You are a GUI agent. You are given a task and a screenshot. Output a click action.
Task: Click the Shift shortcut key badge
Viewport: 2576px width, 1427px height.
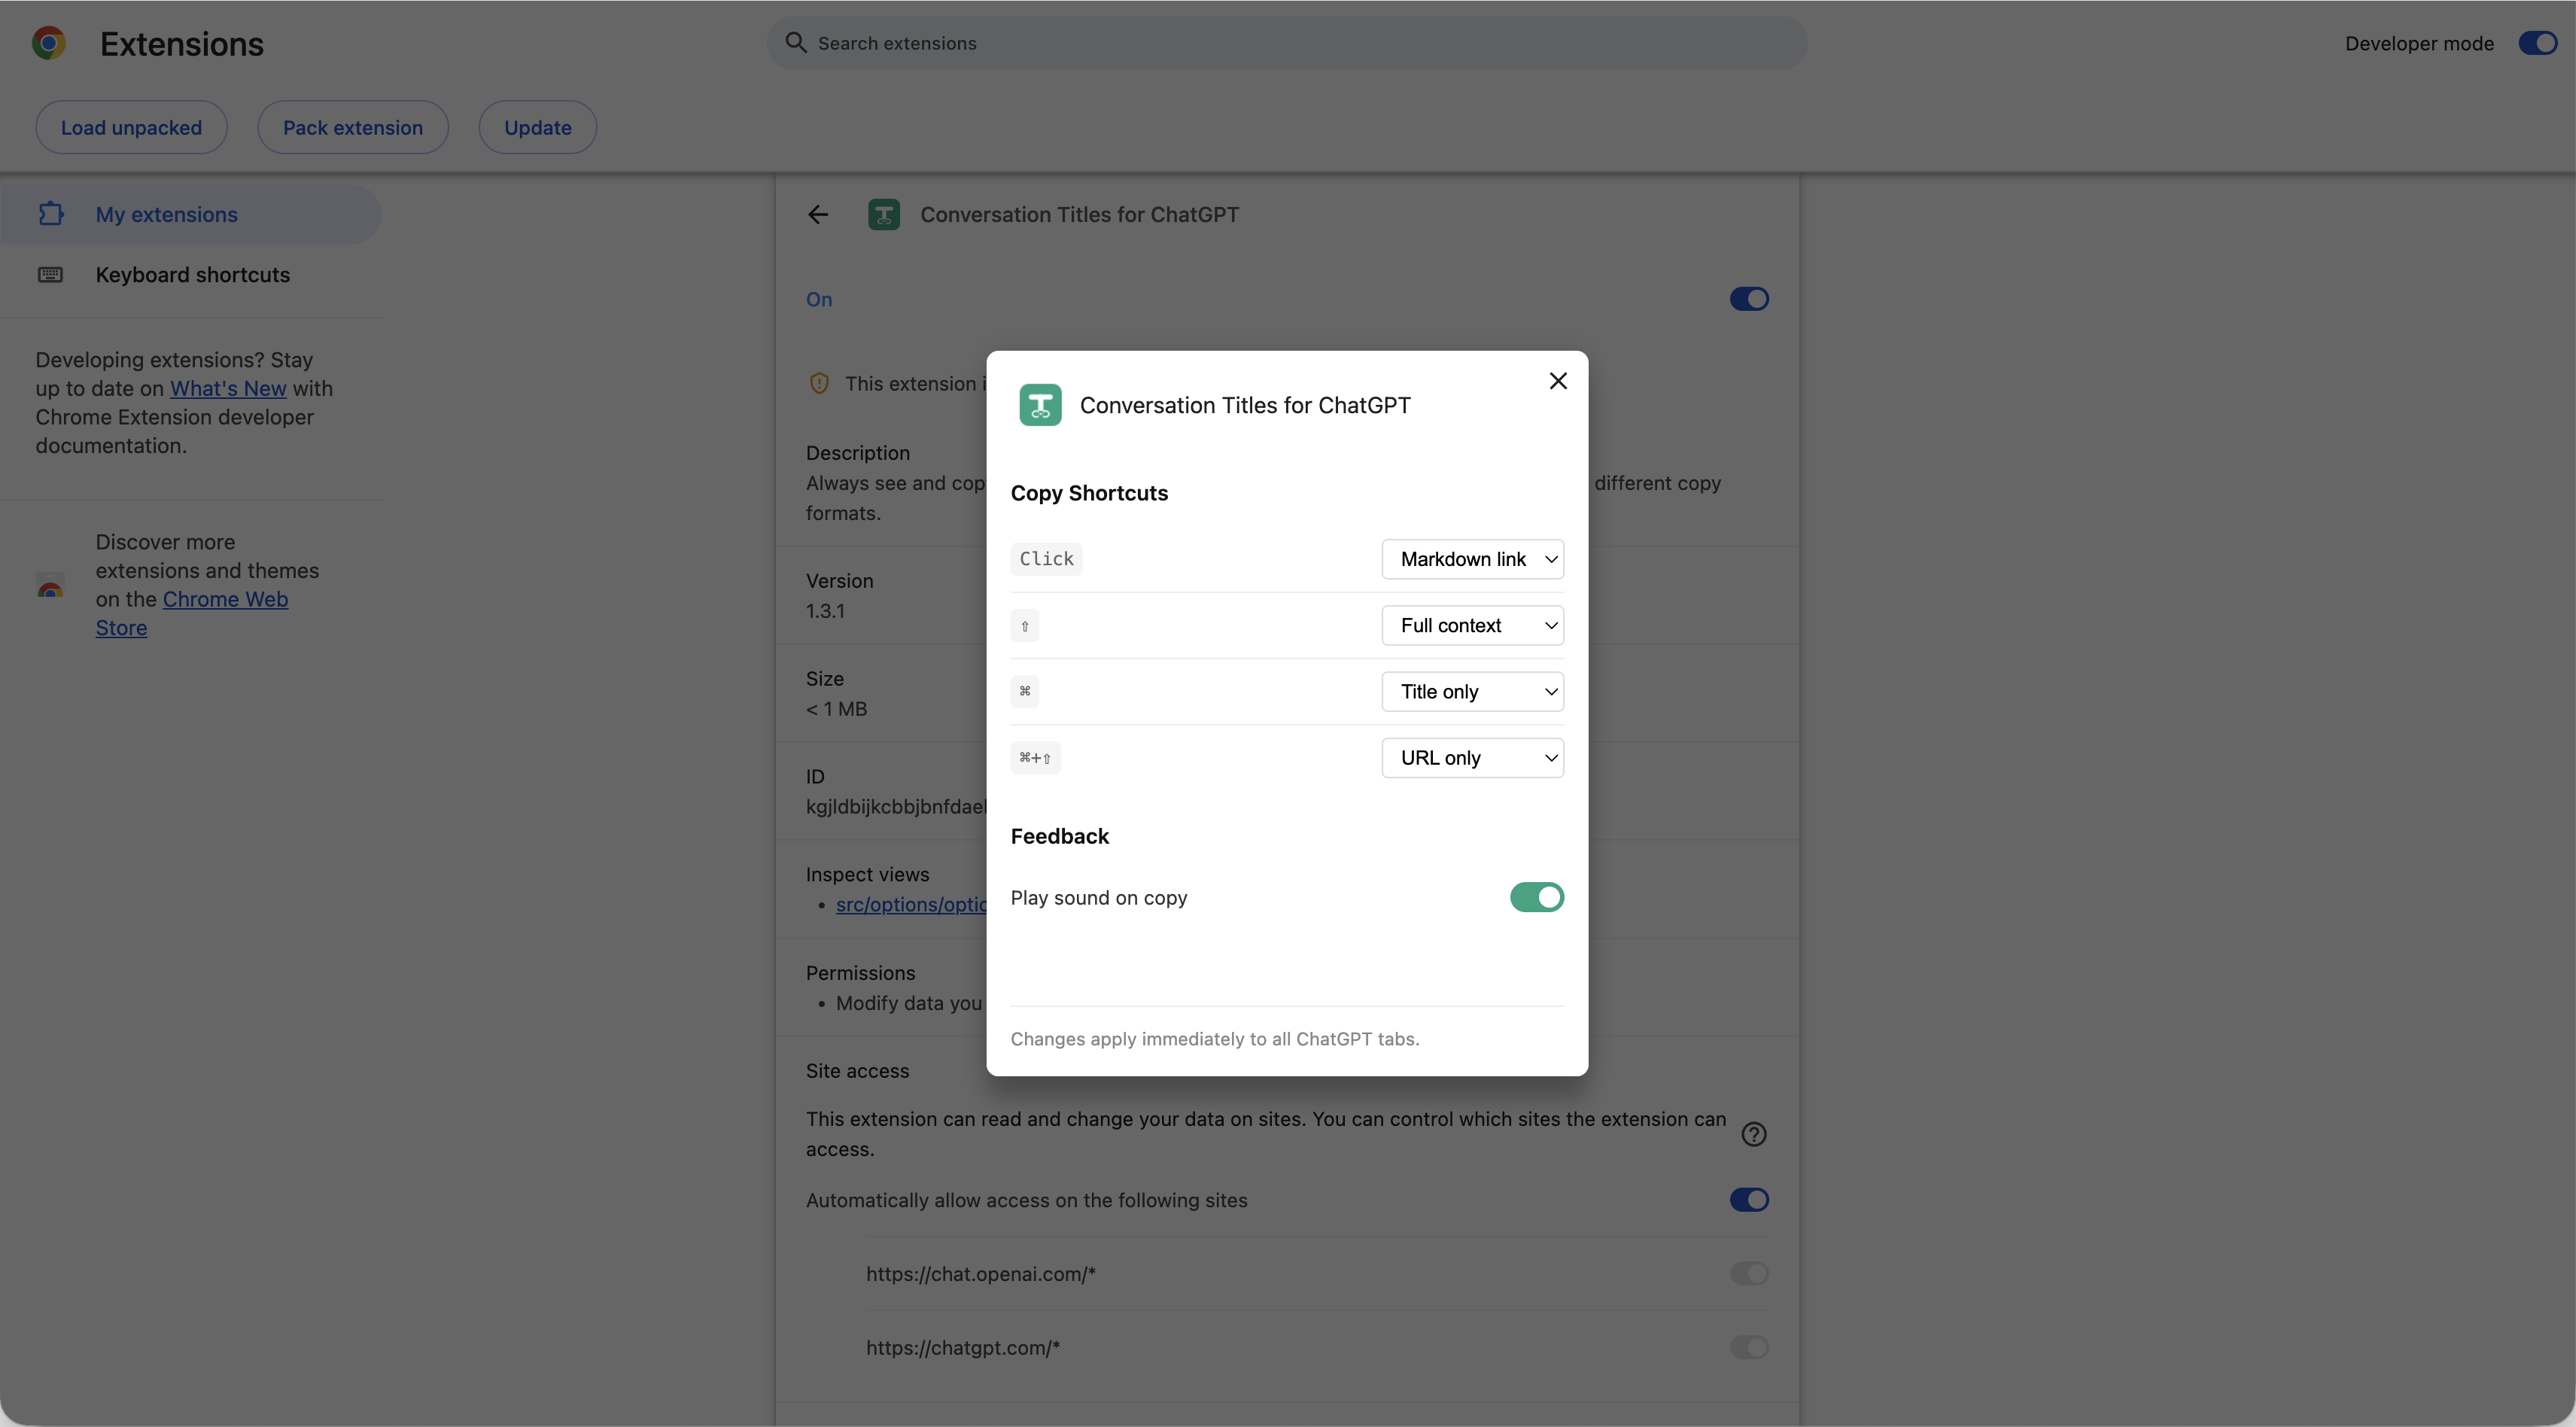click(x=1025, y=625)
